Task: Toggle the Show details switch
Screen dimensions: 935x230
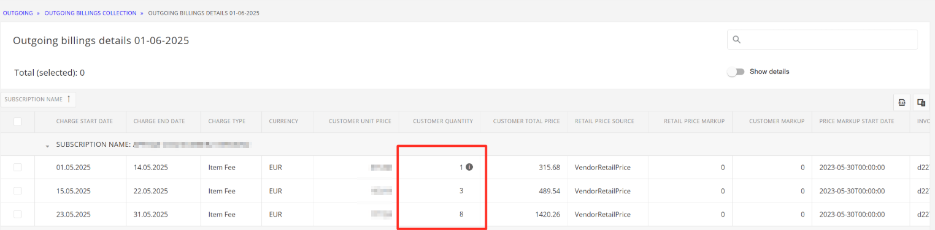Action: [736, 72]
